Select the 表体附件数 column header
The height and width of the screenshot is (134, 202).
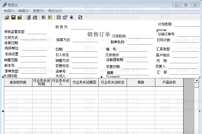click(x=18, y=82)
